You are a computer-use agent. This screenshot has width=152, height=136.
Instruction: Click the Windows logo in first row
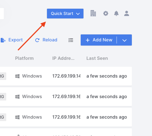click(x=17, y=76)
